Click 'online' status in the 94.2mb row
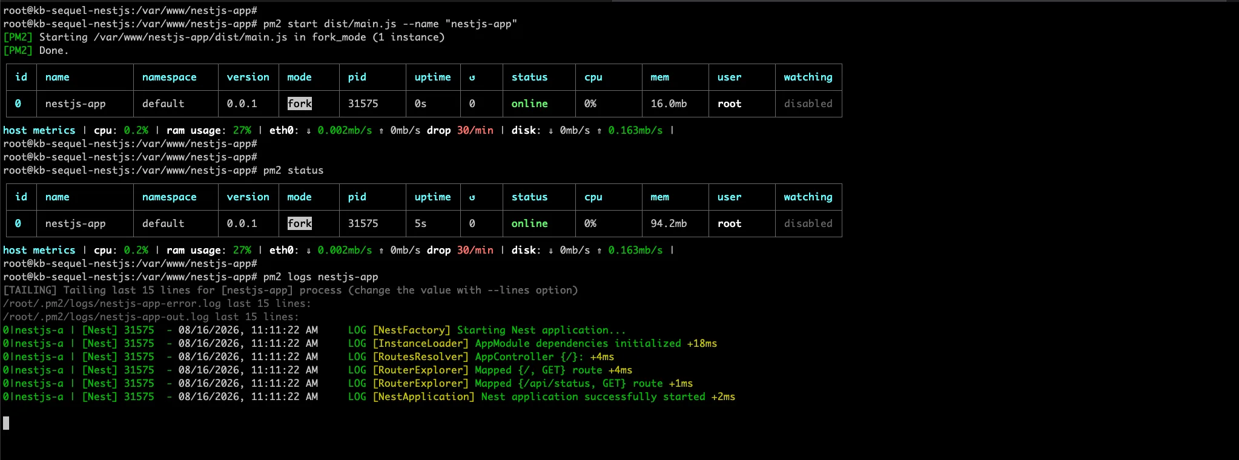 [x=530, y=223]
